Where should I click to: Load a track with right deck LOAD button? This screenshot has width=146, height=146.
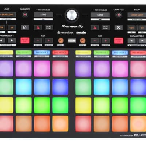(x=100, y=15)
